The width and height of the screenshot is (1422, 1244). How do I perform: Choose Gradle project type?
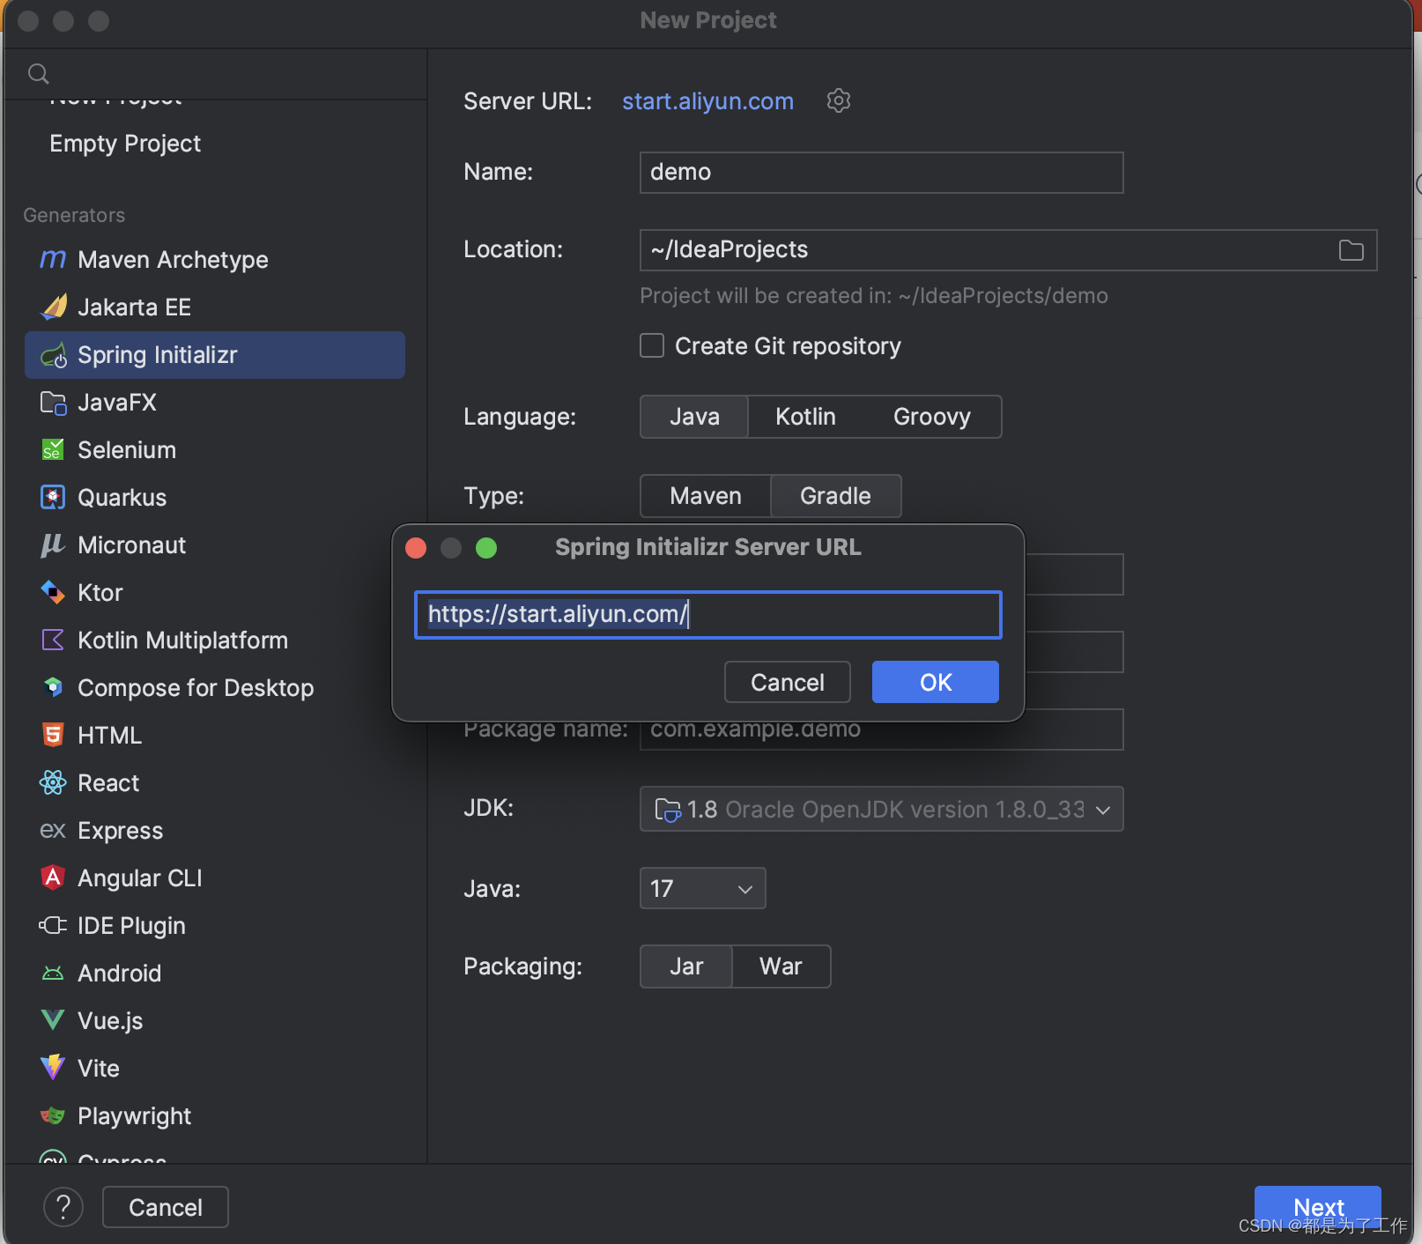point(835,496)
